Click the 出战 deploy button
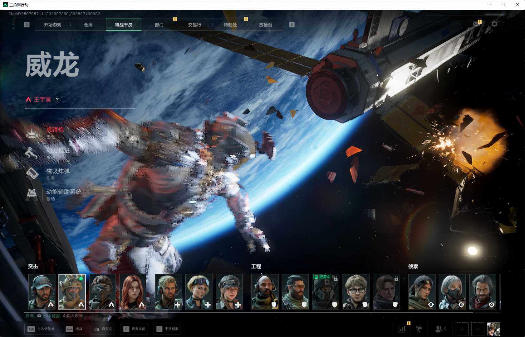 click(74, 329)
